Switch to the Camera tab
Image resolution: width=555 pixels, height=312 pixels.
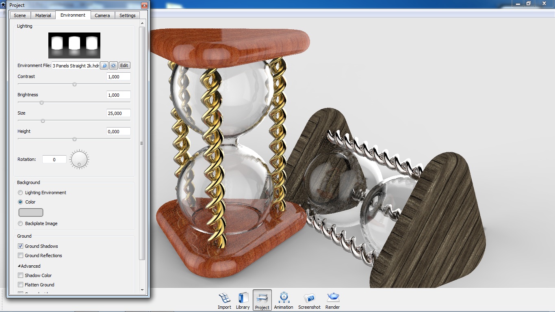tap(102, 15)
